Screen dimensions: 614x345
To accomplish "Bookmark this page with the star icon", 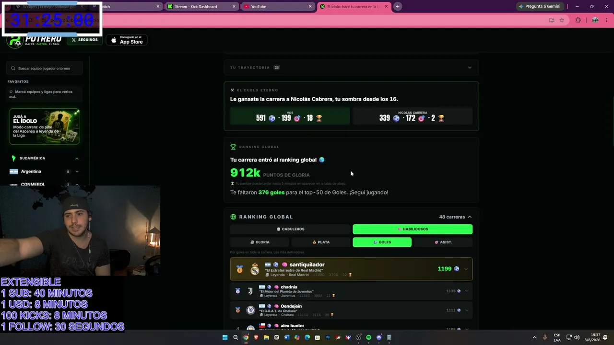I will 562,20.
